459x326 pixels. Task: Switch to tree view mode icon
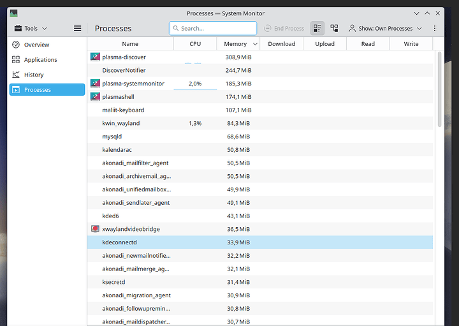tap(334, 28)
